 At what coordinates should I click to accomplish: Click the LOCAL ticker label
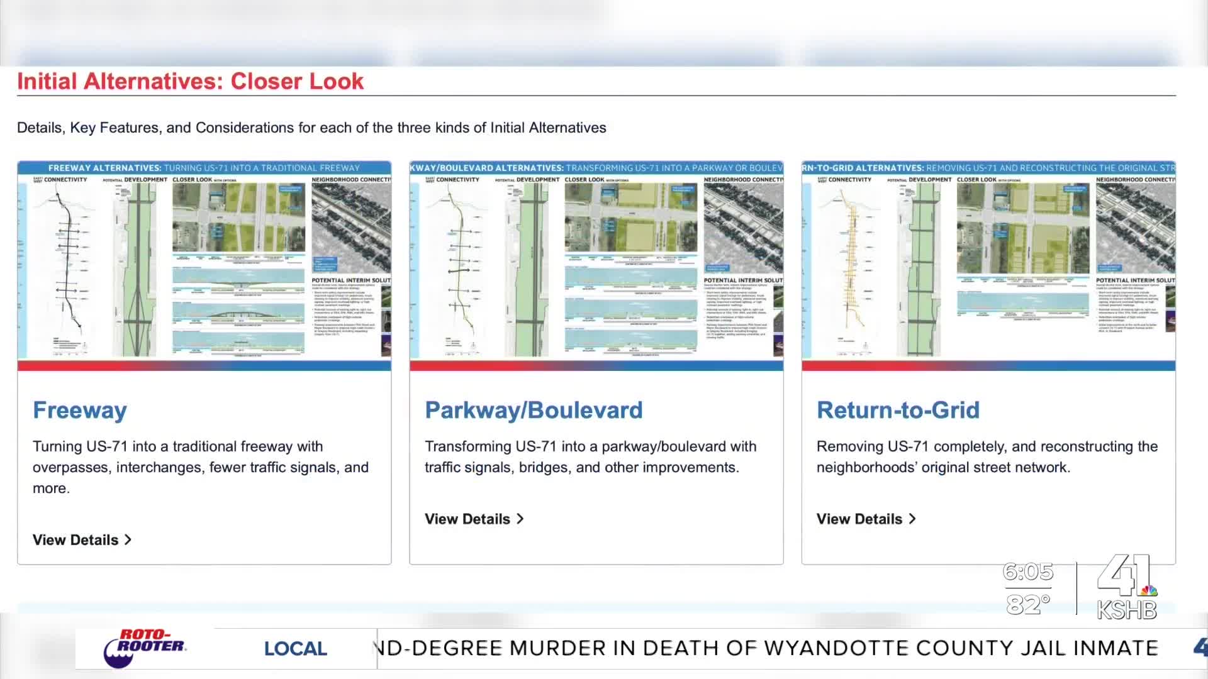295,649
